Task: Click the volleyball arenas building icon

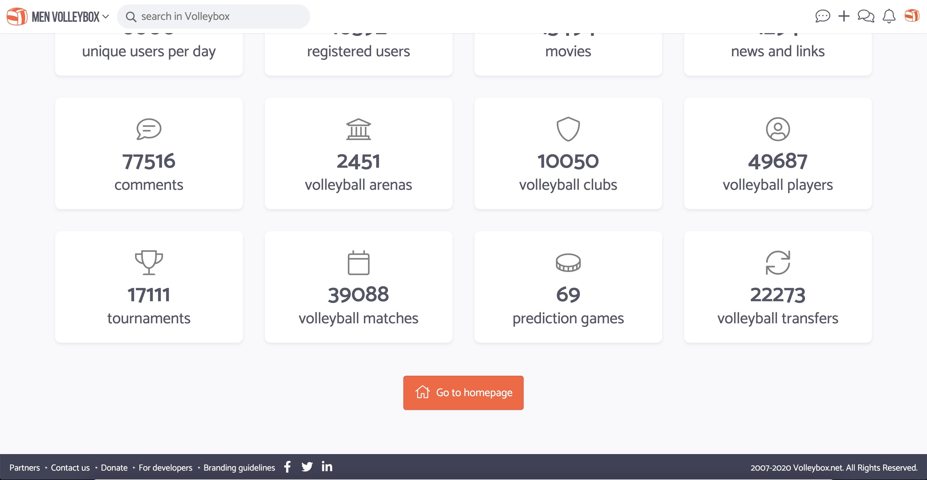Action: coord(358,129)
